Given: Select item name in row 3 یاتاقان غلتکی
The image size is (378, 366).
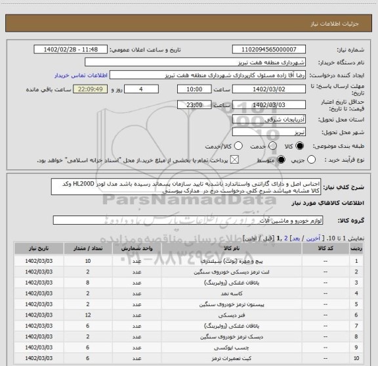Looking at the screenshot, I should pyautogui.click(x=232, y=283).
